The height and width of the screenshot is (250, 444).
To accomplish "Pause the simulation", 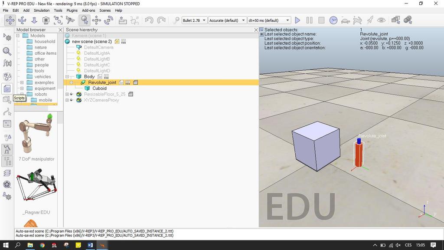I will (310, 20).
